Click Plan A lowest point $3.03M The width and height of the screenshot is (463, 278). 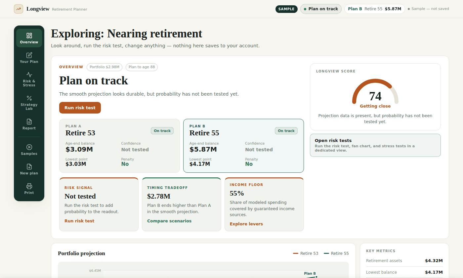pyautogui.click(x=76, y=164)
